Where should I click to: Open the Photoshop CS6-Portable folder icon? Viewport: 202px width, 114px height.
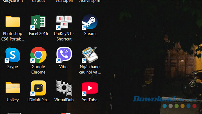click(x=13, y=21)
